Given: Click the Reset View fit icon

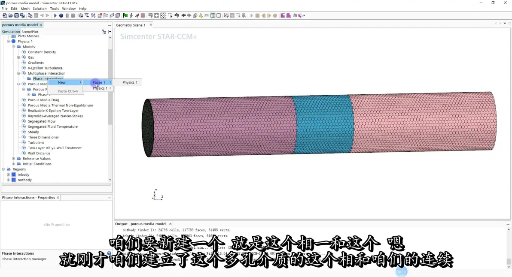Looking at the screenshot, I should (x=163, y=15).
